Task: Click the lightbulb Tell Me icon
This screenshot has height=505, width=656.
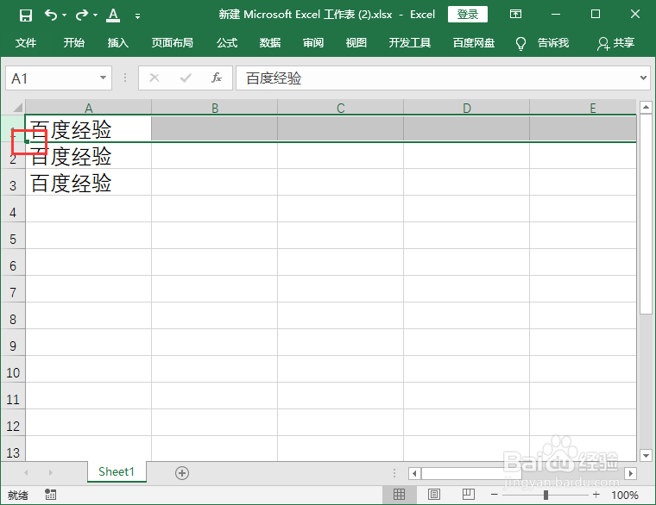Action: [520, 43]
